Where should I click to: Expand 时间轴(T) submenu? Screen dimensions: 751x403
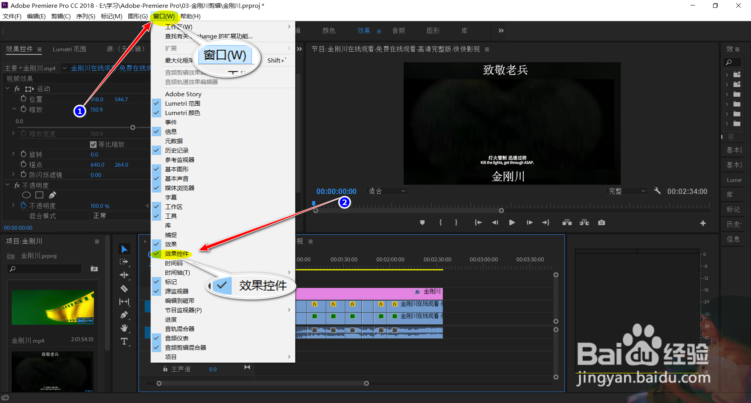click(223, 272)
